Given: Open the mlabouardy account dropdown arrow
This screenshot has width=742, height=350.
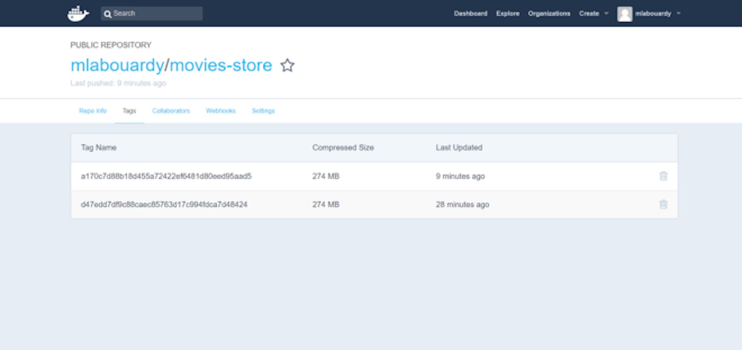Looking at the screenshot, I should (x=678, y=13).
